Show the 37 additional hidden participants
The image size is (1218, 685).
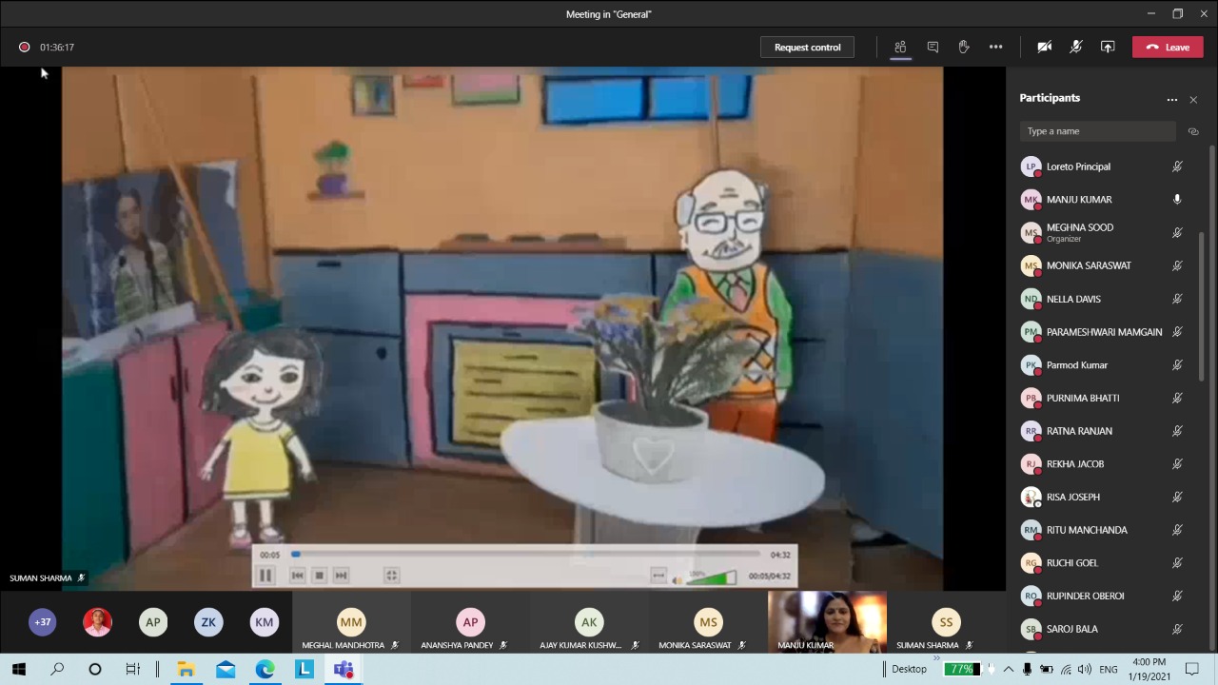(42, 622)
